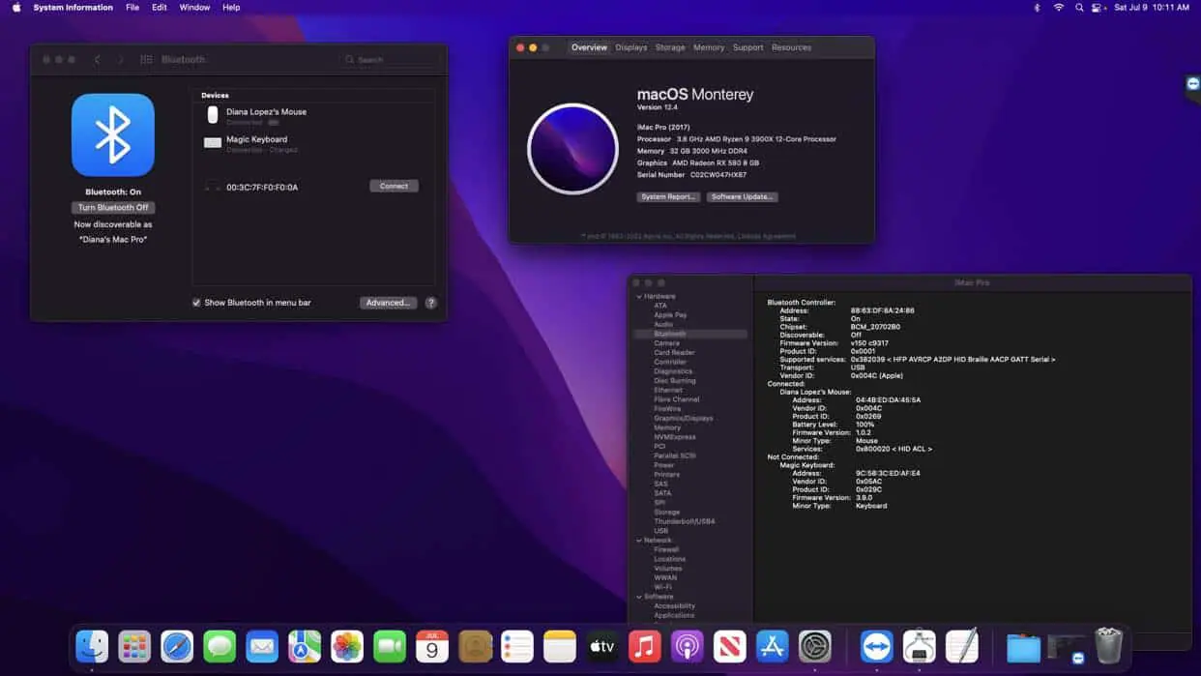Image resolution: width=1201 pixels, height=676 pixels.
Task: Select Thunderbolt/USB4 in the sidebar
Action: click(685, 521)
